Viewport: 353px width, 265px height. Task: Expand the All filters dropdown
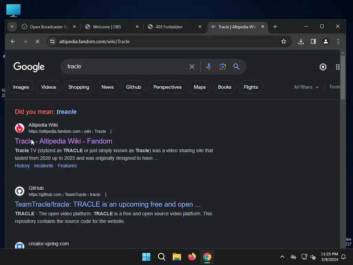[306, 87]
